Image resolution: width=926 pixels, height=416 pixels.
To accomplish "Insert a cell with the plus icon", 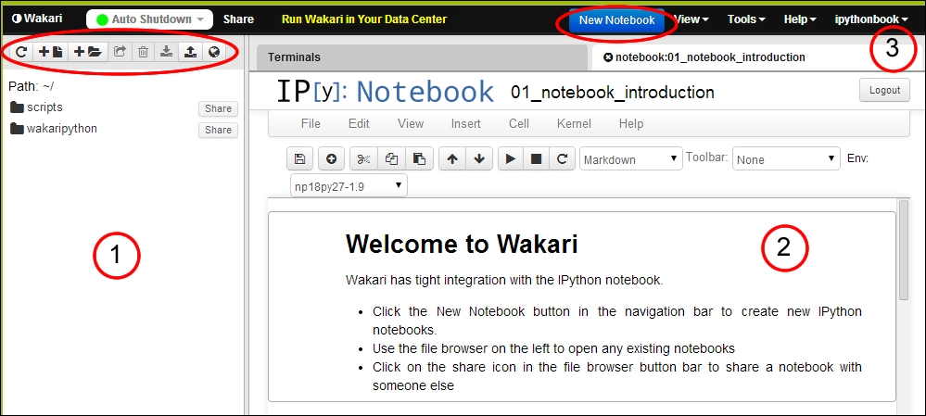I will click(331, 158).
